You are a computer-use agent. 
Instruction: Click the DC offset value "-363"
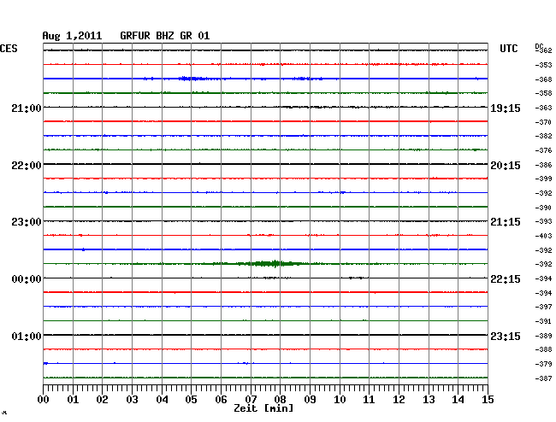(543, 108)
